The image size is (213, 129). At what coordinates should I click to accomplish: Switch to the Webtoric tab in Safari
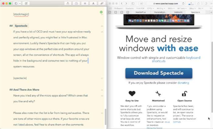coord(178,12)
